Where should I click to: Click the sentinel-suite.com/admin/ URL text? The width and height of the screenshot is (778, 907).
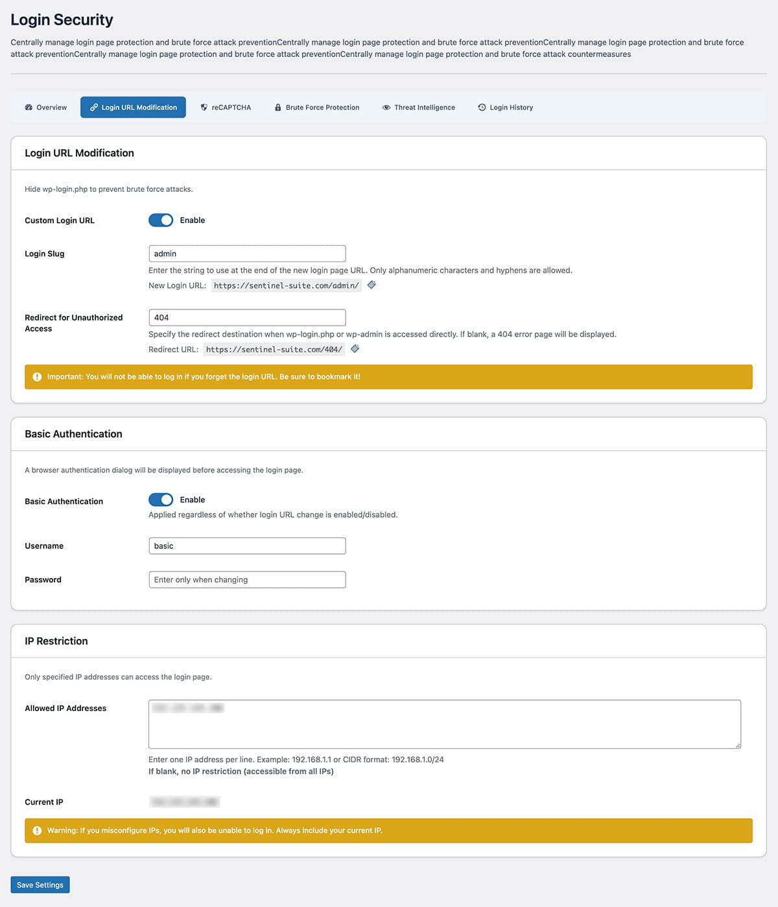286,285
